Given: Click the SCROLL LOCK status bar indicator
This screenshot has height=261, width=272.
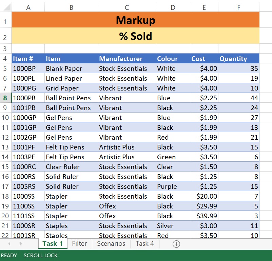Looking at the screenshot, I should point(40,256).
